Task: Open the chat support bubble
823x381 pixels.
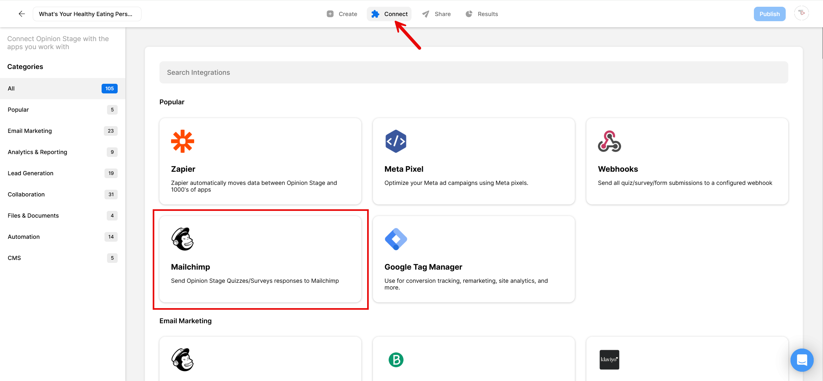Action: (802, 360)
